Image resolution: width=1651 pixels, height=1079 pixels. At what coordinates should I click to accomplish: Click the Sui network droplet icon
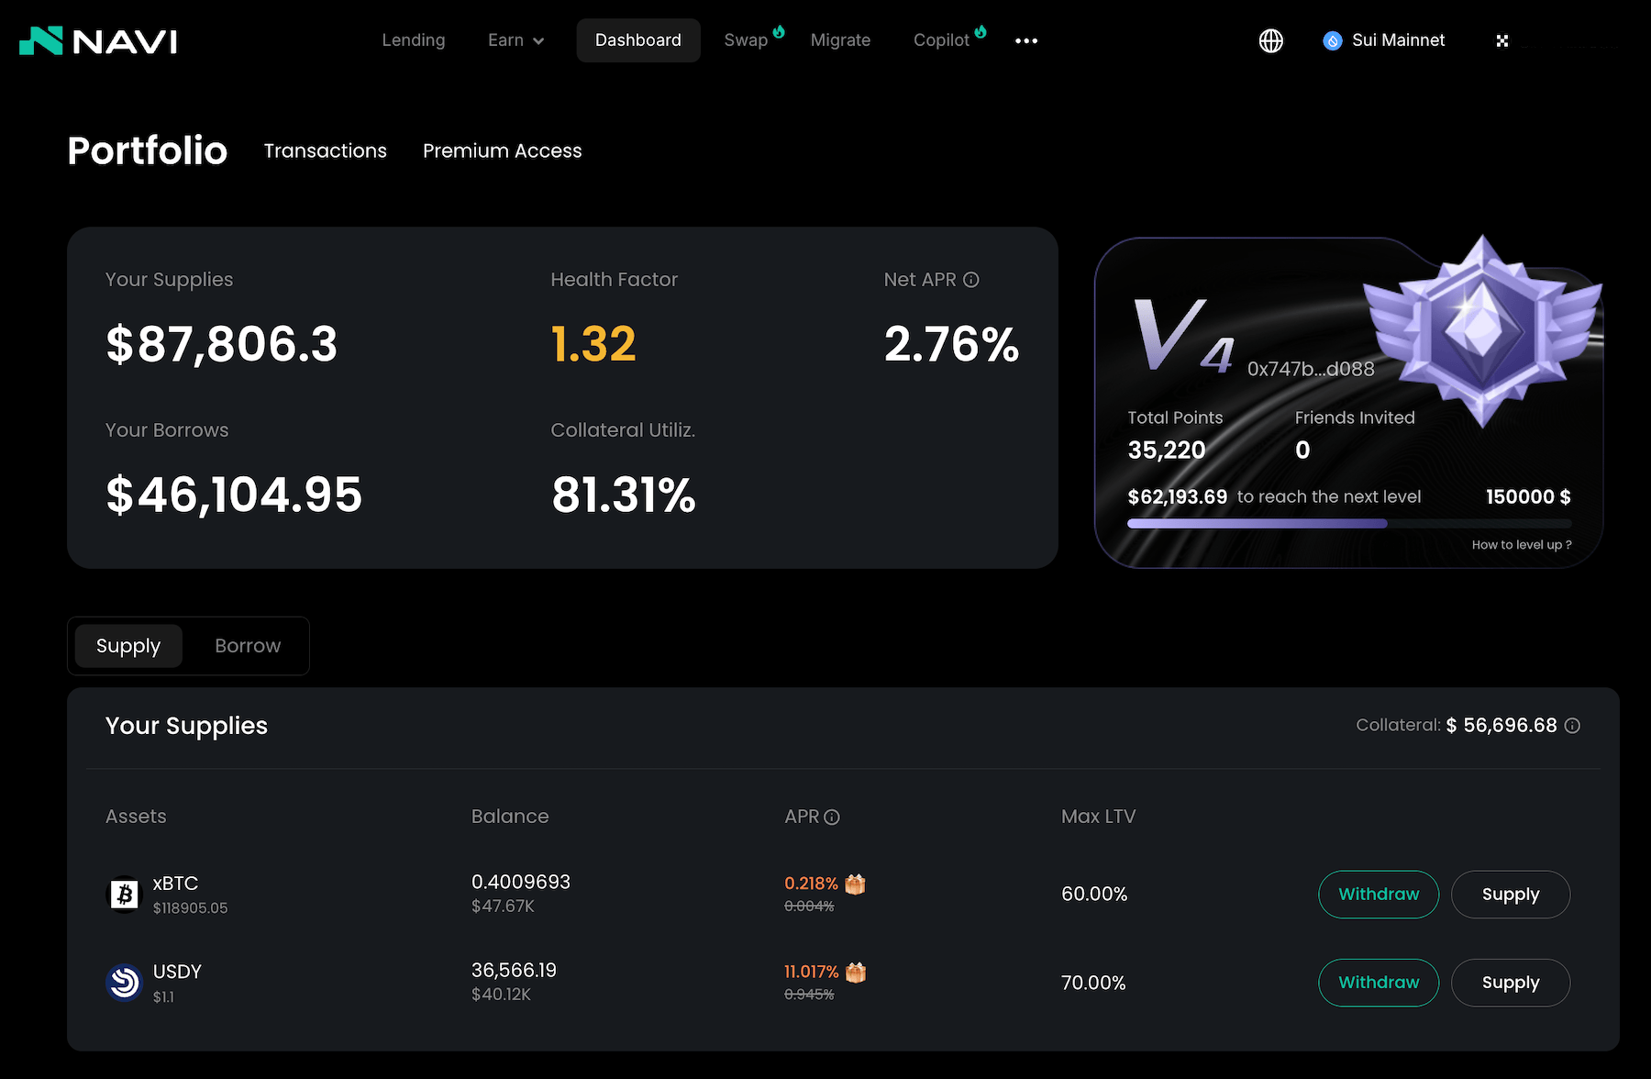1333,40
